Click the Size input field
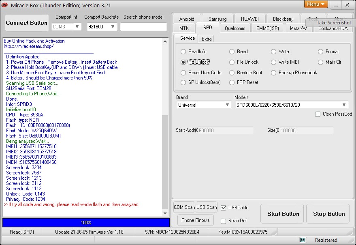Screen dimensions: 356x245 tap(306, 130)
